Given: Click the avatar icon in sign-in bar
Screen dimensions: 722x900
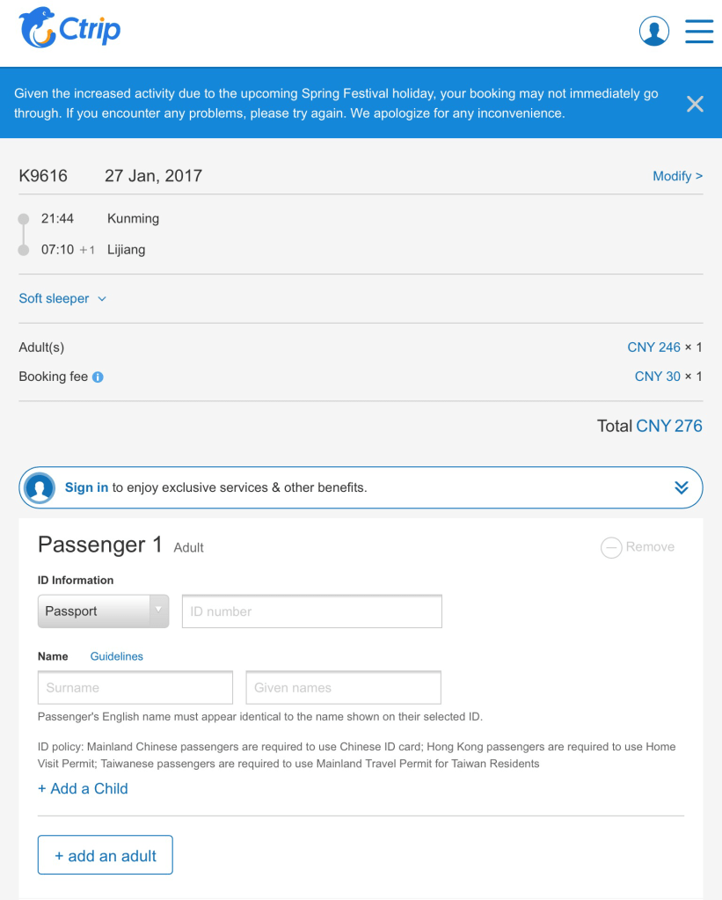Looking at the screenshot, I should pos(40,487).
